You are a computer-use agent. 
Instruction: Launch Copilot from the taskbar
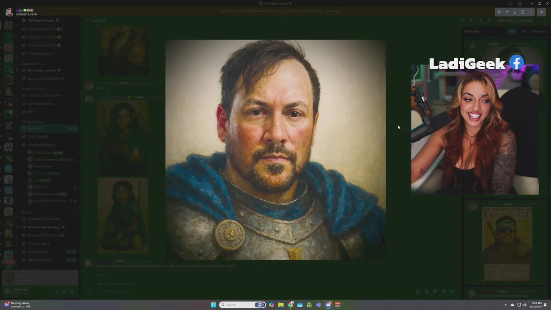tap(271, 305)
